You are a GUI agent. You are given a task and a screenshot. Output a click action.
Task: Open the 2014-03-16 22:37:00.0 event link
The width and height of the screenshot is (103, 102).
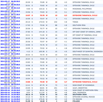click(x=10, y=65)
